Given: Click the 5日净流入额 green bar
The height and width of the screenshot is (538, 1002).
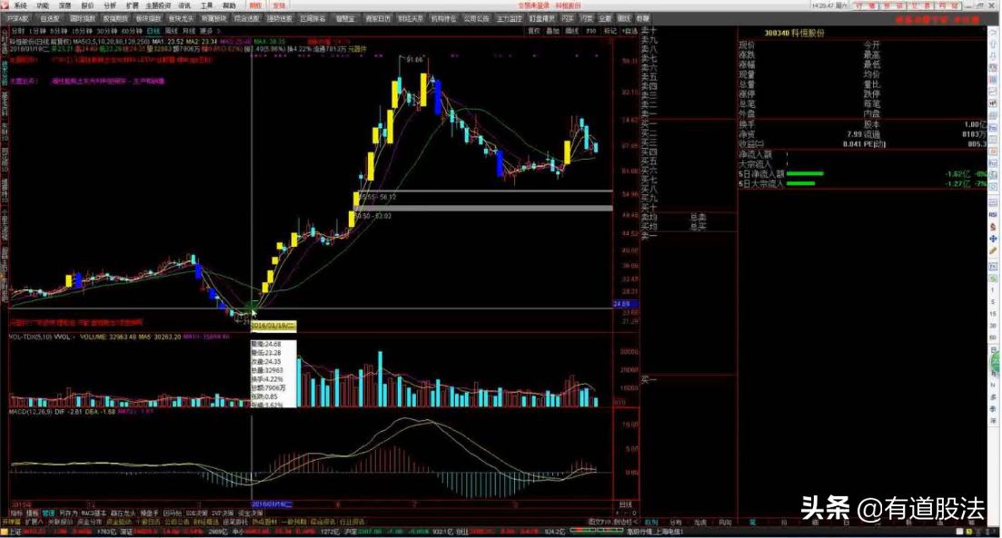Looking at the screenshot, I should click(805, 173).
